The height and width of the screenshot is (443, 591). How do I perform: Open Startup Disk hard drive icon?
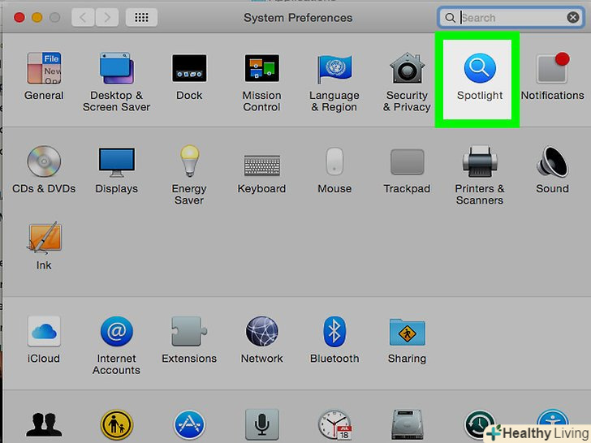[407, 425]
